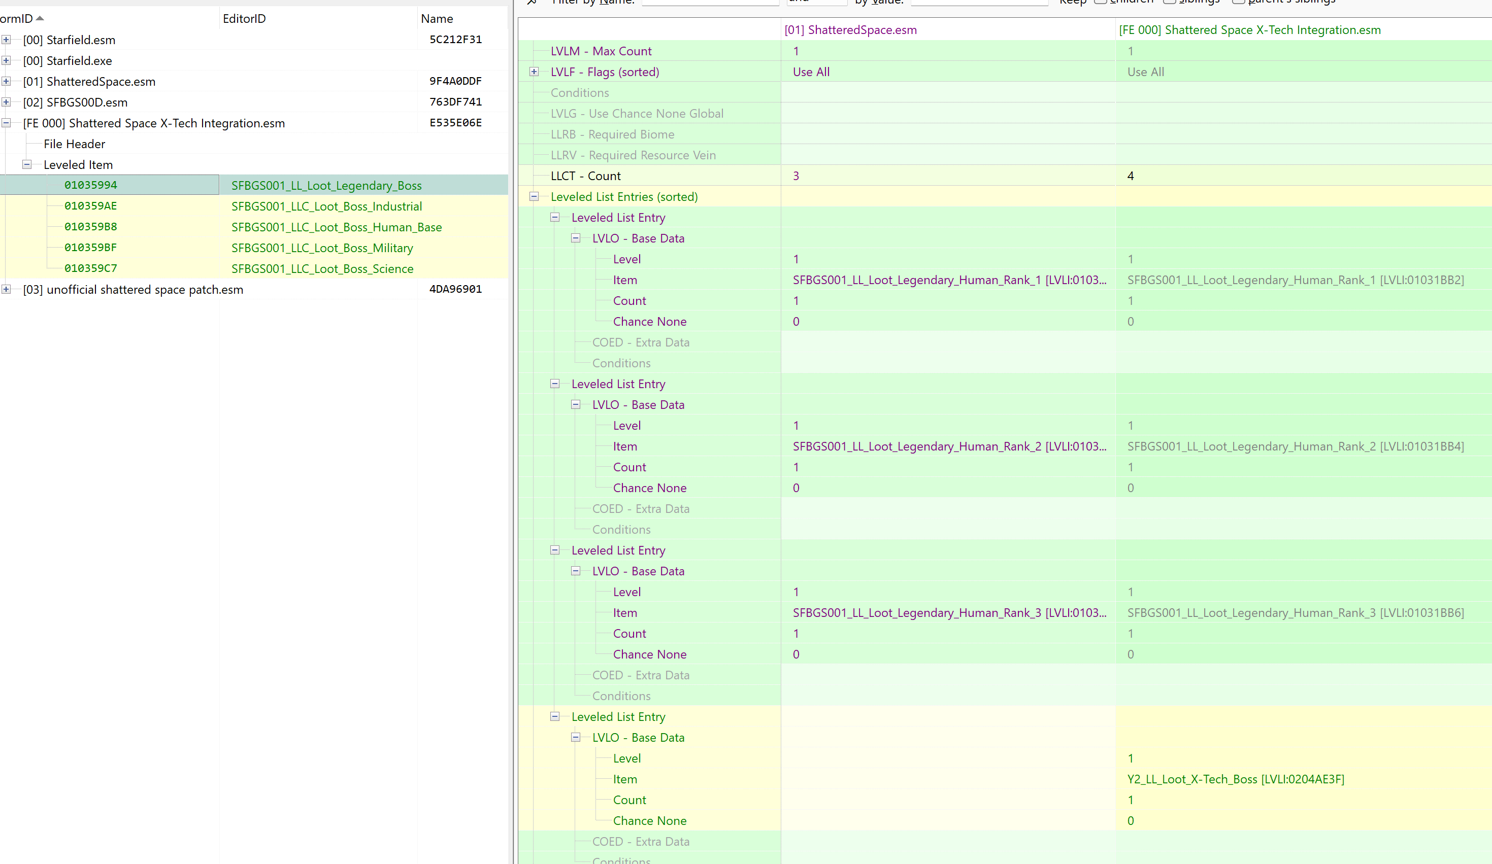The height and width of the screenshot is (864, 1492).
Task: Click the CRC value 9F4A0DDF
Action: coord(456,81)
